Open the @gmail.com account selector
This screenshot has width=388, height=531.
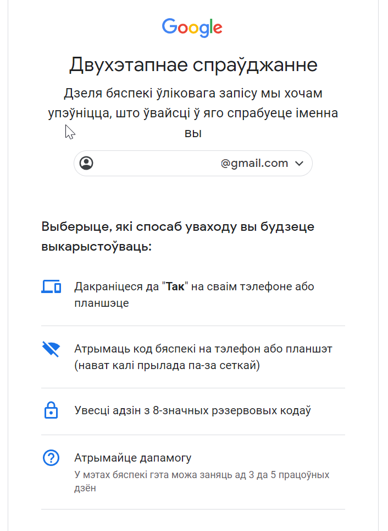193,163
